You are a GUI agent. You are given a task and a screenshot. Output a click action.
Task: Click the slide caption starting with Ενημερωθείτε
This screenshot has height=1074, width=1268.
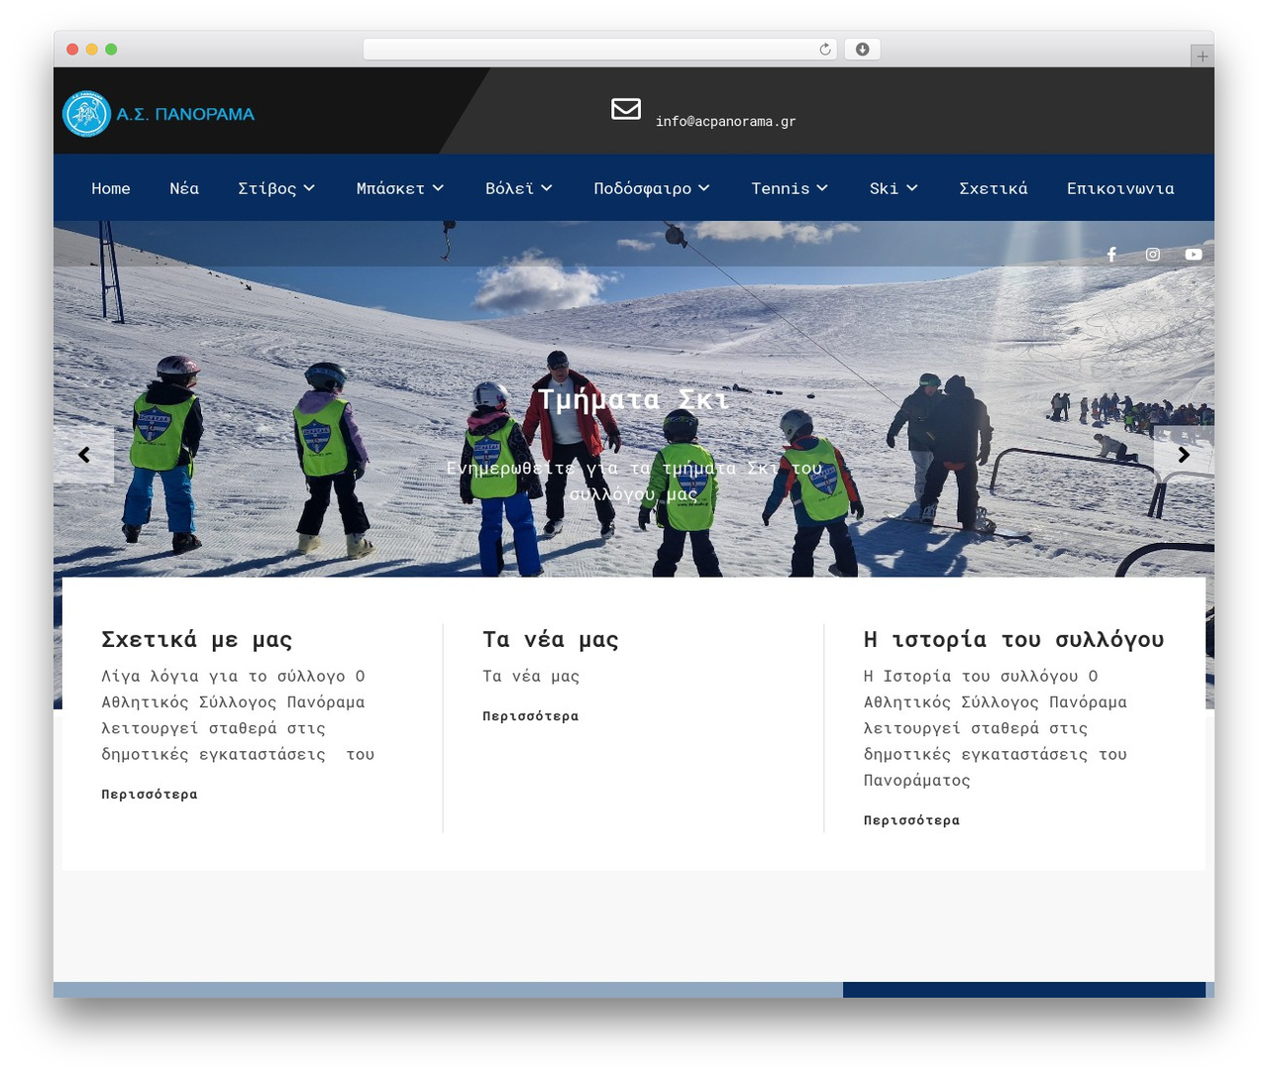[x=634, y=481]
